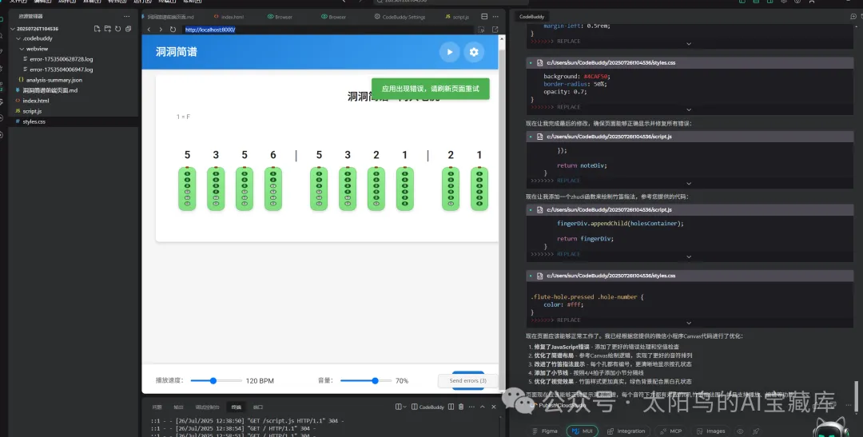Switch to CodeBuddy Settings tab

pyautogui.click(x=400, y=17)
